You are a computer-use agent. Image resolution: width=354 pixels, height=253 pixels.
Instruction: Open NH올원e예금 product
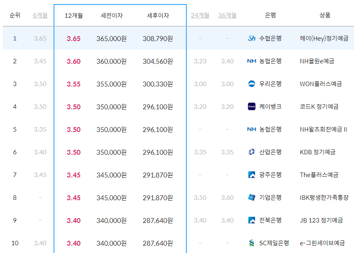pos(317,61)
